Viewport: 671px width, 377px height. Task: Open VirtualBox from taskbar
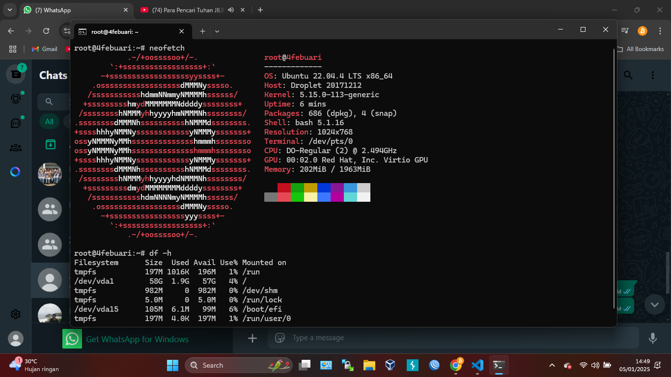[391, 365]
